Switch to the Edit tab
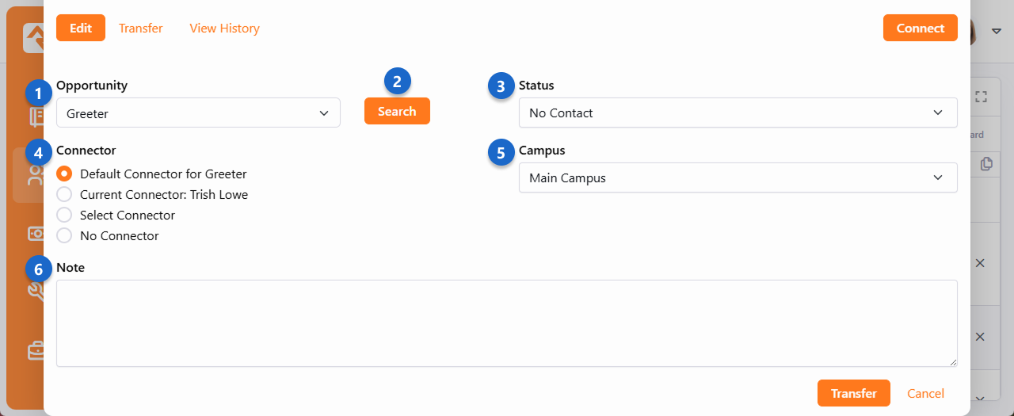The image size is (1014, 416). click(81, 28)
